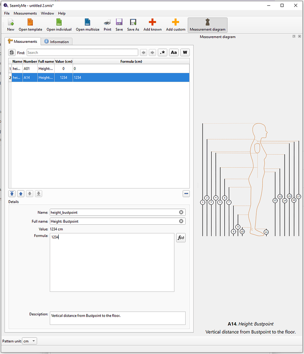Click the Name field height_bustpoint
Screen dimensions: 304x354
pos(117,212)
